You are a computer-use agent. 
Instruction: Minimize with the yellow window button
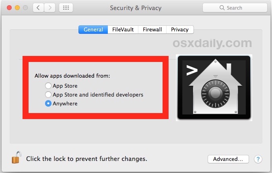coord(17,8)
